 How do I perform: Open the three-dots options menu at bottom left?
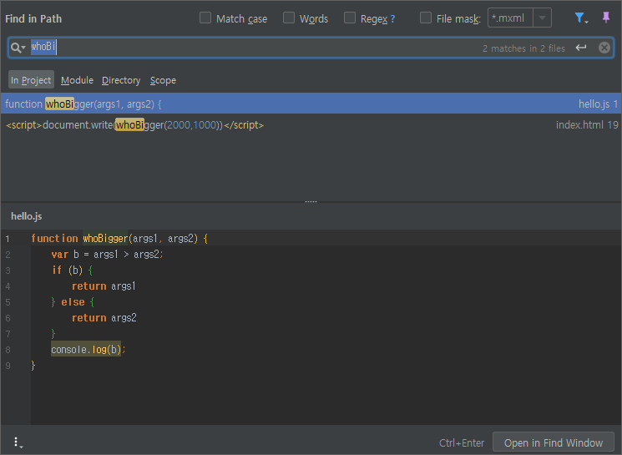pyautogui.click(x=18, y=442)
